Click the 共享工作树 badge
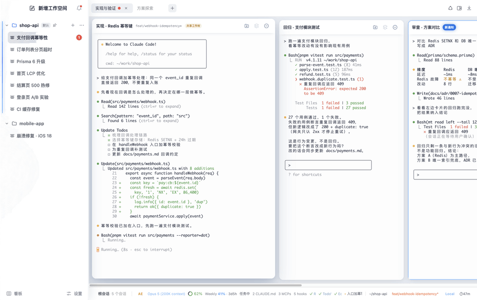 pos(194,26)
